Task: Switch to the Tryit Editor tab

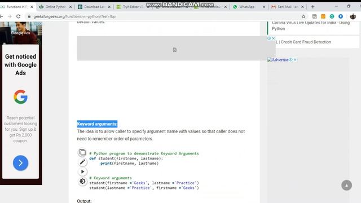Action: (x=133, y=7)
